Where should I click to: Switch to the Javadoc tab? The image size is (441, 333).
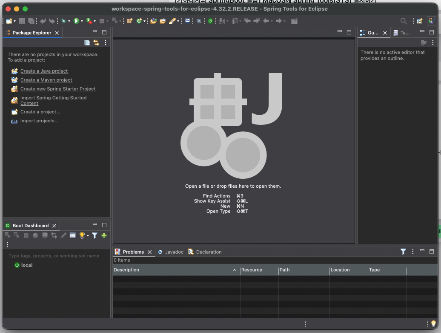point(171,252)
